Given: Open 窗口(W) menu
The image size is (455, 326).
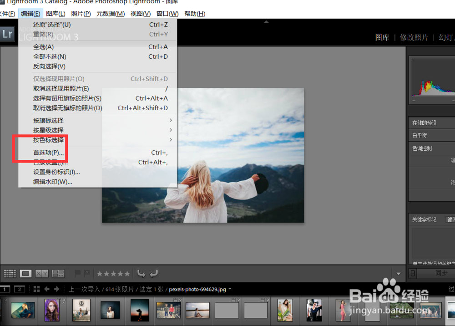Looking at the screenshot, I should click(x=167, y=14).
